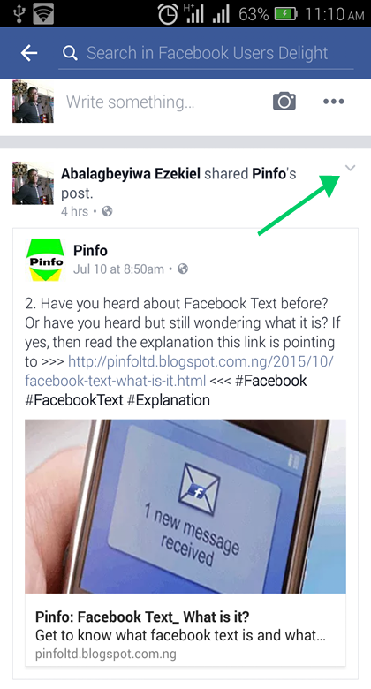
Task: Tap the search magnifier icon
Action: click(x=70, y=53)
